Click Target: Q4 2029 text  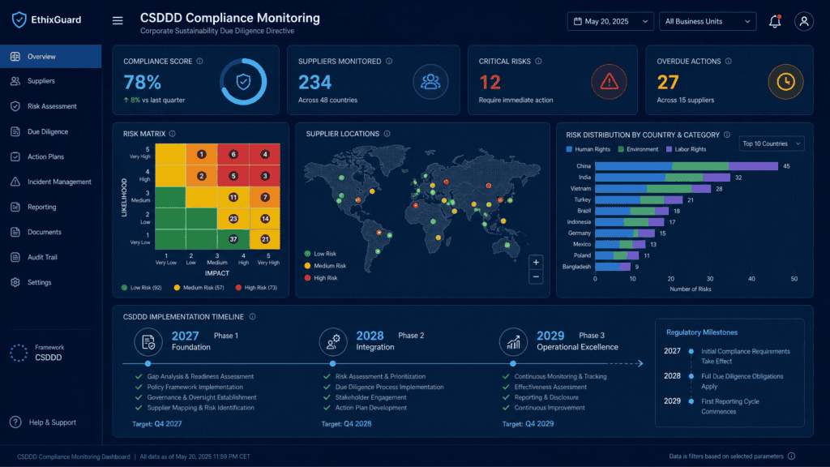click(x=528, y=423)
